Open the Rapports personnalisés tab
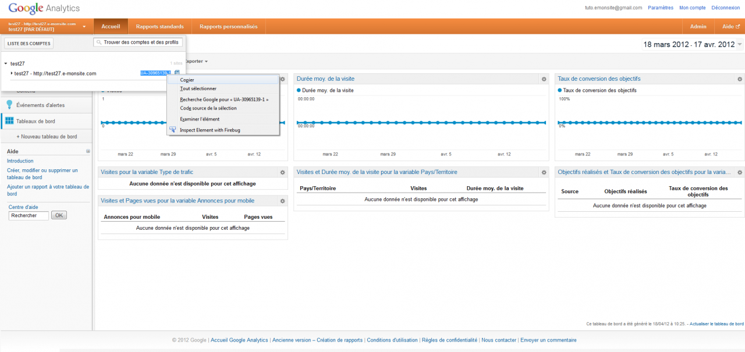The width and height of the screenshot is (745, 352). 229,26
